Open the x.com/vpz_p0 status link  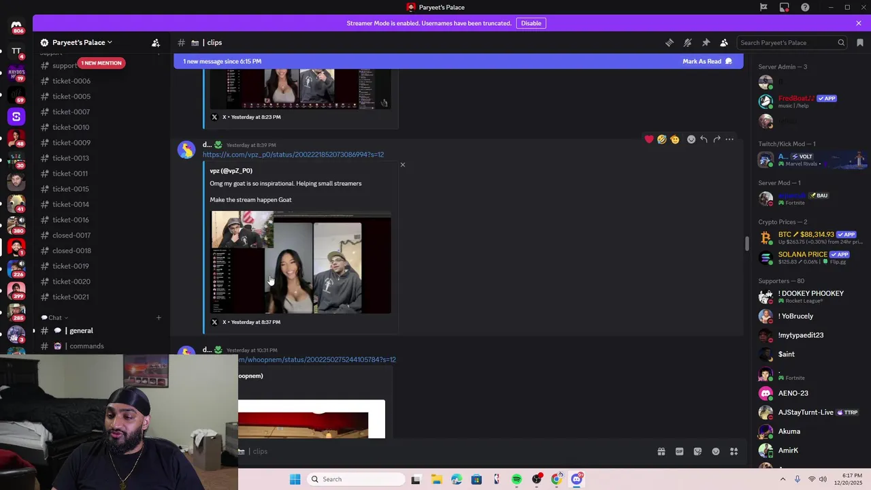pyautogui.click(x=293, y=154)
